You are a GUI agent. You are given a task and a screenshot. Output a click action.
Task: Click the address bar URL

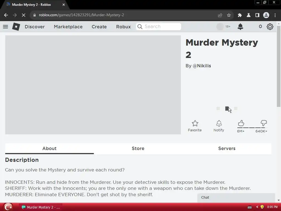pos(81,15)
